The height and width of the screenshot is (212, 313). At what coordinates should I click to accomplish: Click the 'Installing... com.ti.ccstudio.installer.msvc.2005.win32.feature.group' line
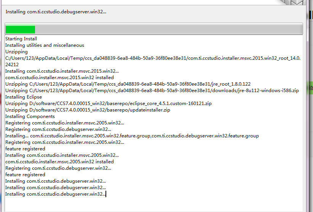(132, 136)
